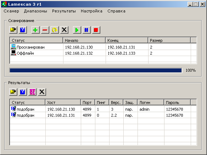Open the Диапазоны menu

35,11
